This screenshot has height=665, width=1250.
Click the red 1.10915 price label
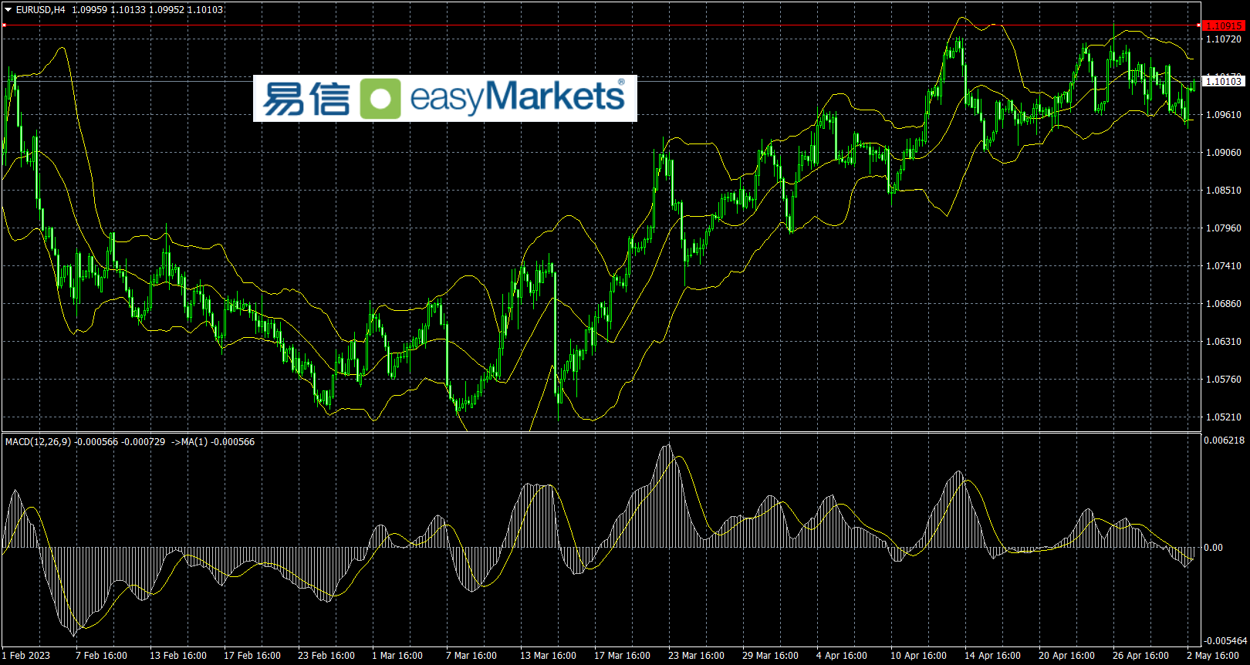(x=1224, y=25)
